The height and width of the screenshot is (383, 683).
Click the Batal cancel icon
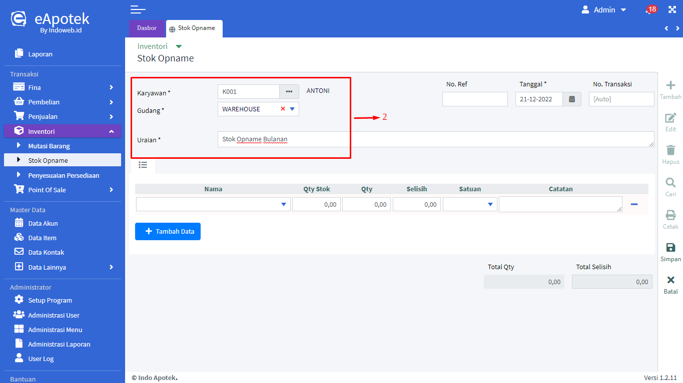point(670,280)
